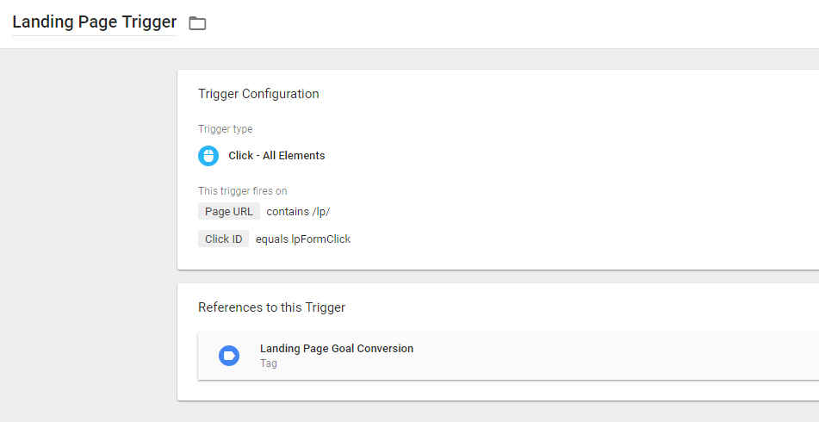819x422 pixels.
Task: Click the blue tag icon in references
Action: (229, 356)
